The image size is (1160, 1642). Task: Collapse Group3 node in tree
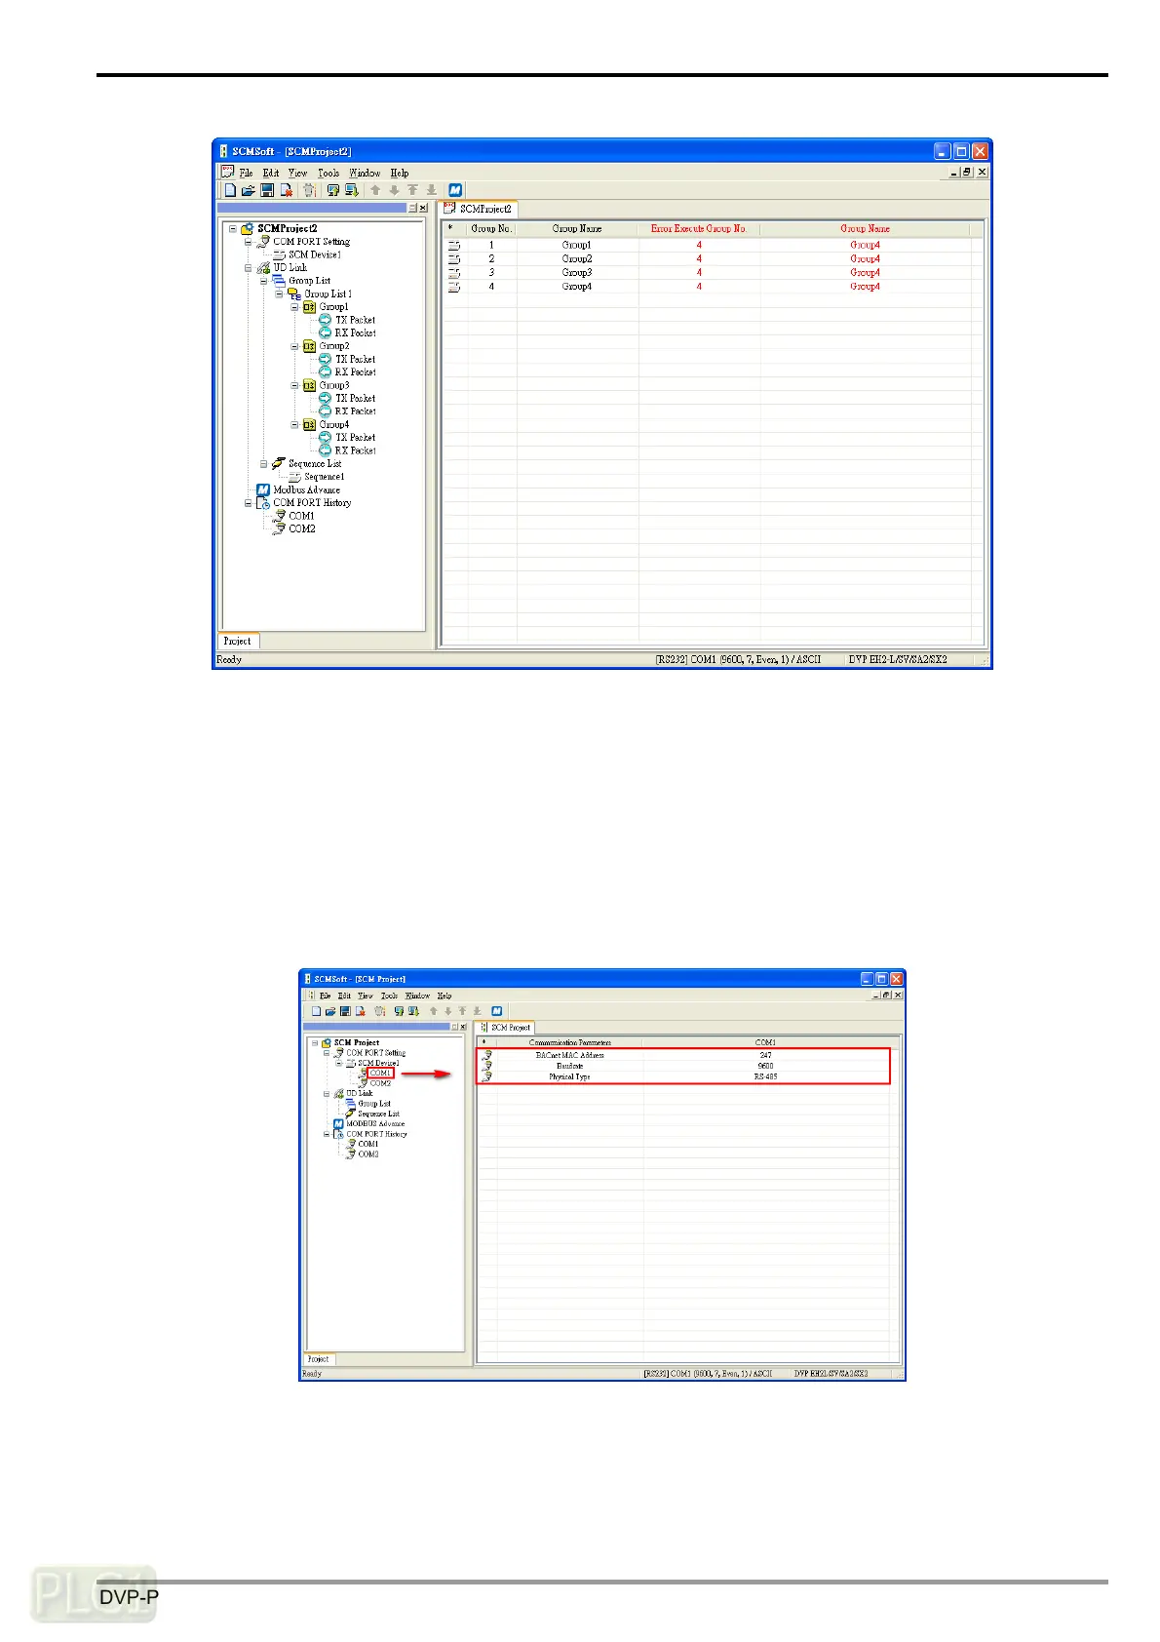pos(295,385)
